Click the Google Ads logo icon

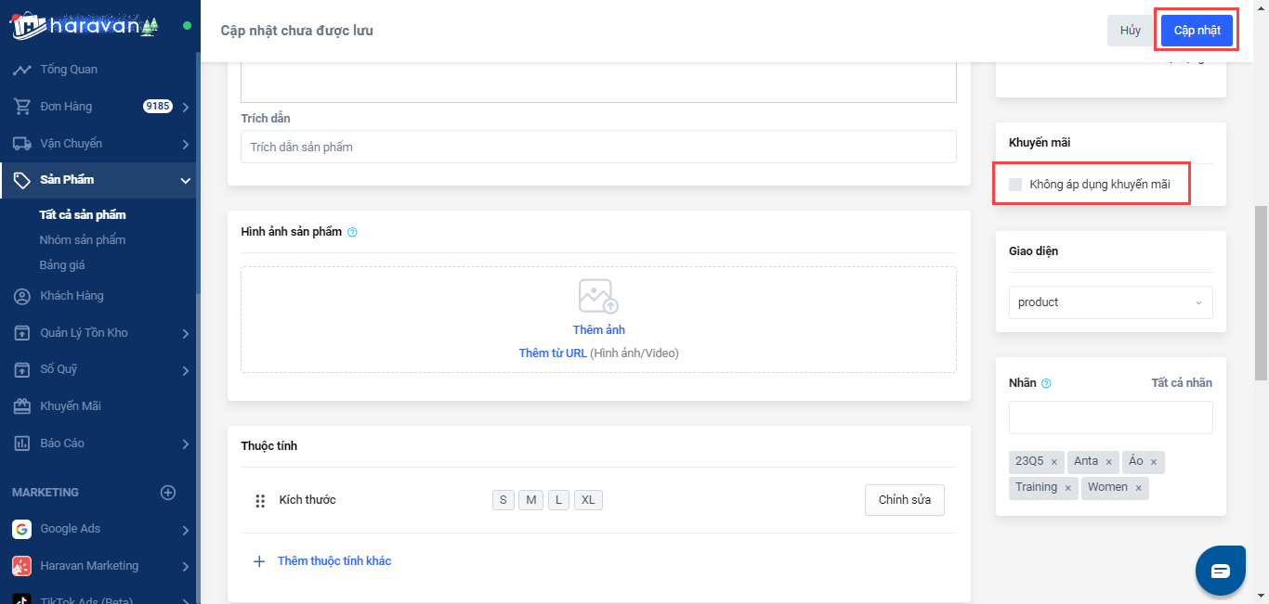point(21,529)
